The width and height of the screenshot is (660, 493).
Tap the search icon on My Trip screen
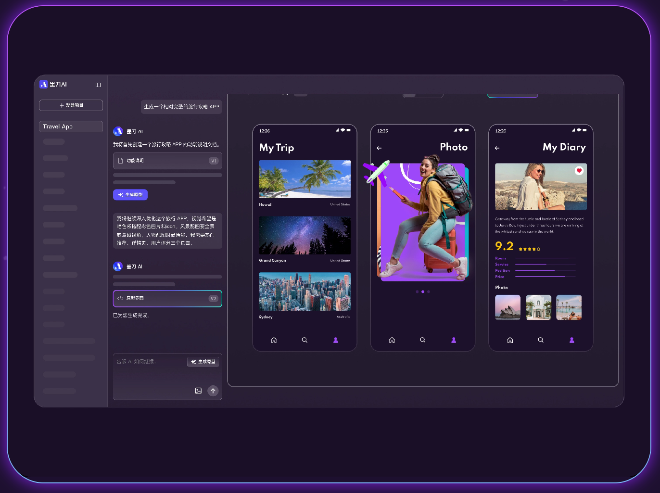(305, 340)
